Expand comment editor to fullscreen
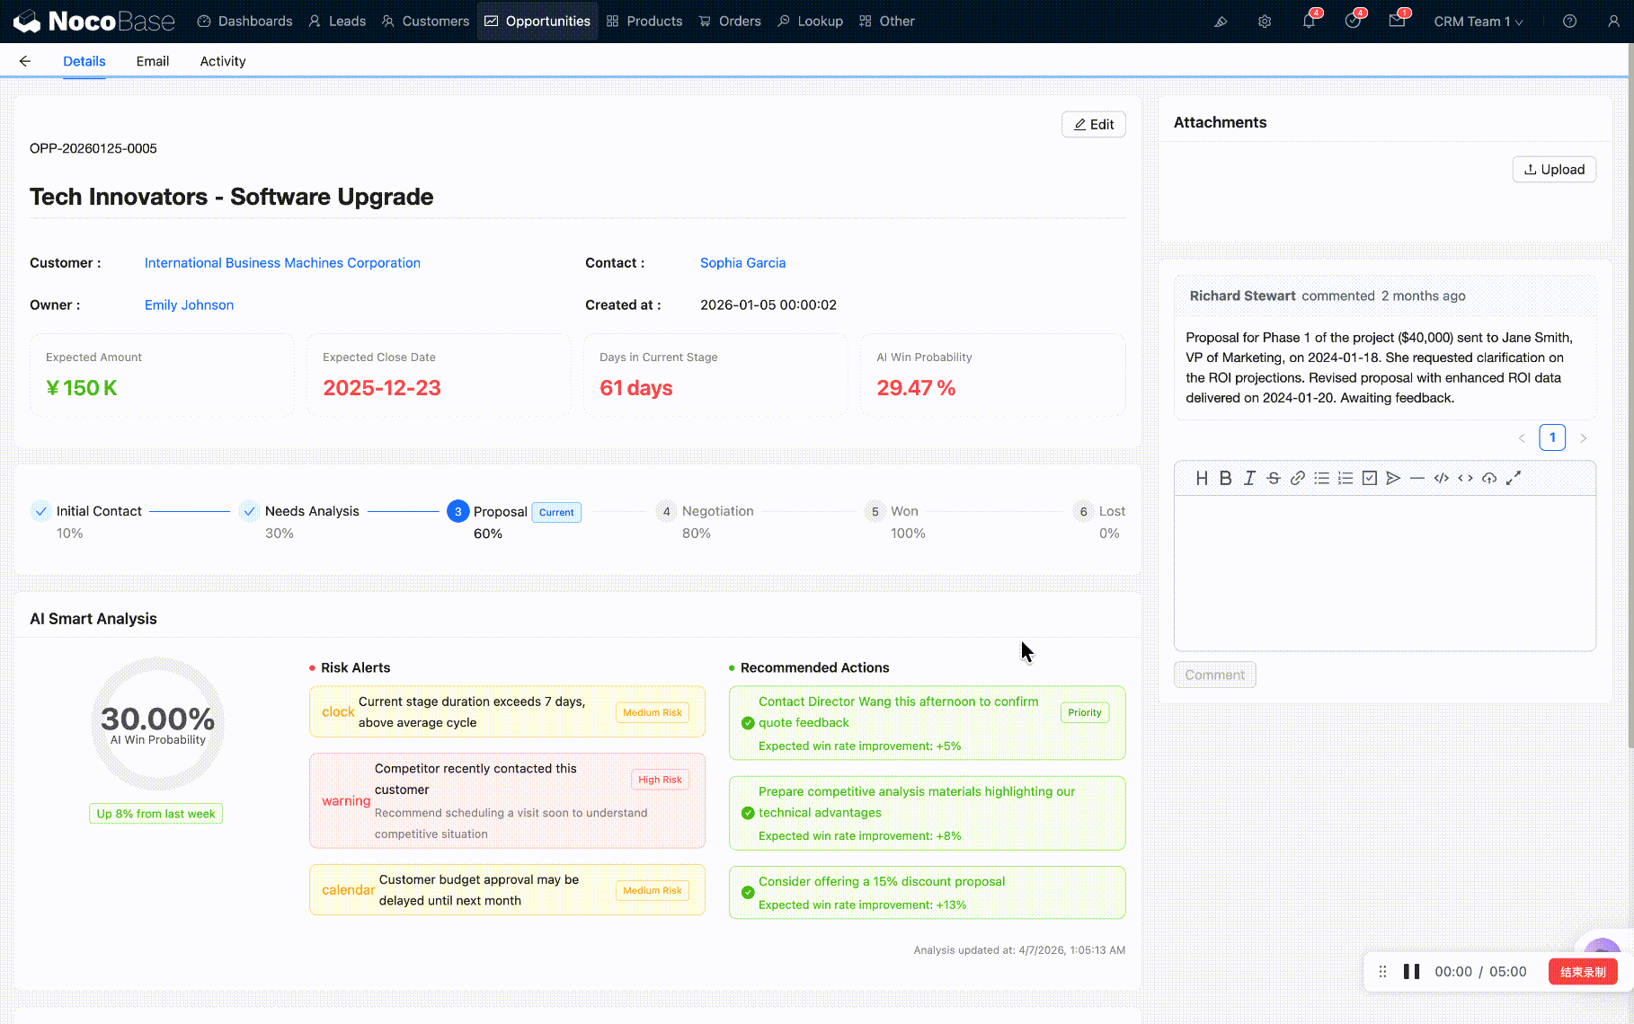Image resolution: width=1634 pixels, height=1024 pixels. point(1514,478)
